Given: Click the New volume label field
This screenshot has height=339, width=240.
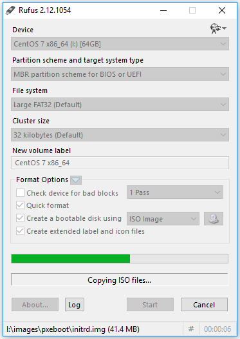Looking at the screenshot, I should tap(120, 163).
